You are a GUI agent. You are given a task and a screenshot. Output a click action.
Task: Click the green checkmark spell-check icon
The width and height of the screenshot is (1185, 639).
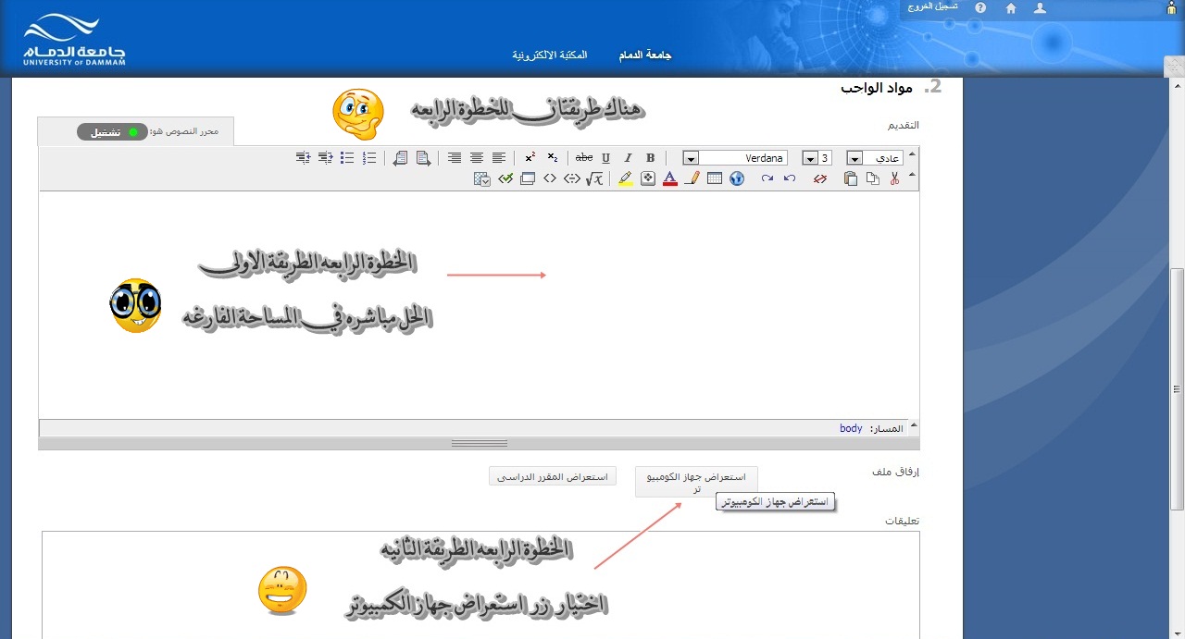pos(505,178)
